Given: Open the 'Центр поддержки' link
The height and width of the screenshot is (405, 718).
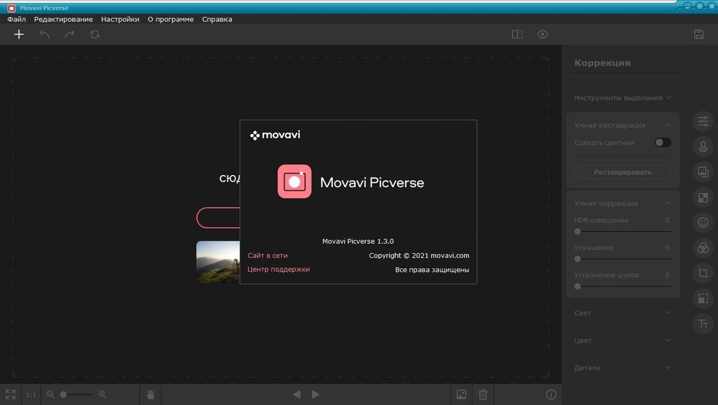Looking at the screenshot, I should coord(279,269).
